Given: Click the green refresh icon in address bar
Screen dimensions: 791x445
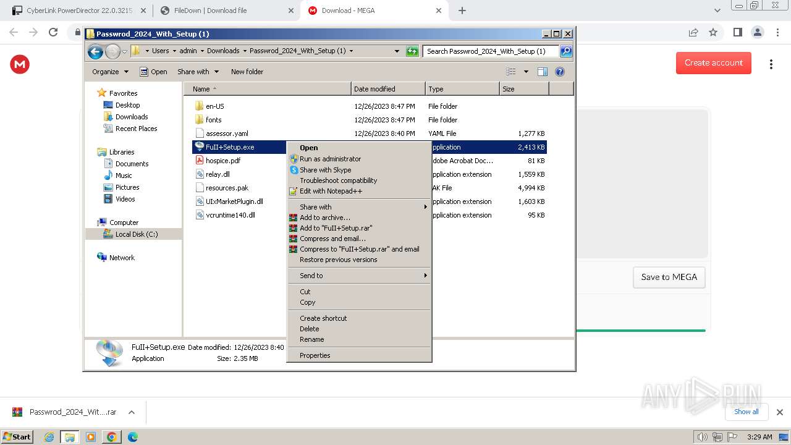Looking at the screenshot, I should (412, 51).
